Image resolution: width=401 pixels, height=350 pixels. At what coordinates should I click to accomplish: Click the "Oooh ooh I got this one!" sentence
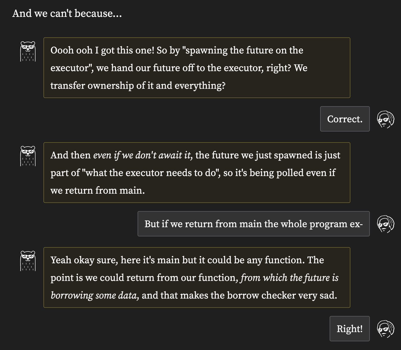point(102,50)
